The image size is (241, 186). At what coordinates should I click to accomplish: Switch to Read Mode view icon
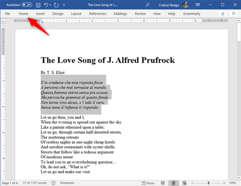163,183
